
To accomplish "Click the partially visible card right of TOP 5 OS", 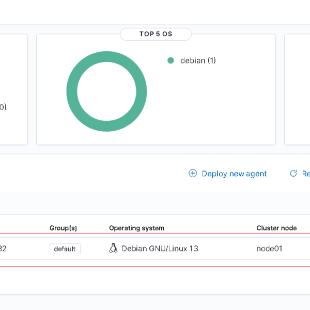I will click(298, 88).
